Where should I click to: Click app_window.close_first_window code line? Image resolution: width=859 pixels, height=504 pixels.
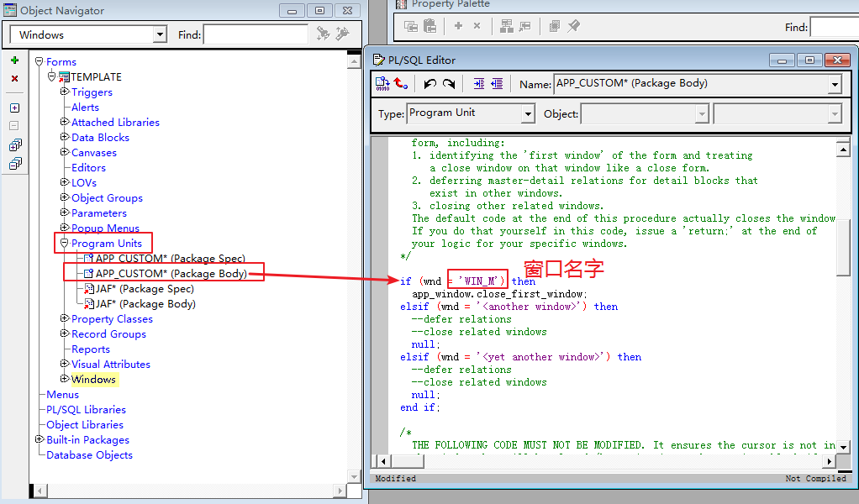pos(499,294)
